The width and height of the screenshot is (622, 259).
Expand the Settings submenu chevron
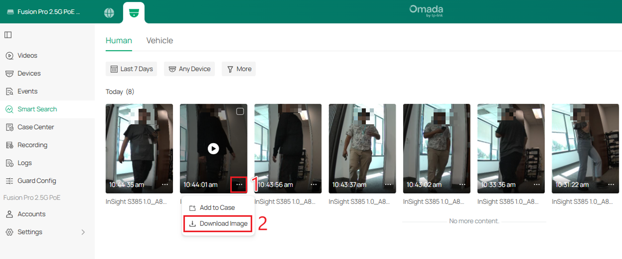(83, 232)
